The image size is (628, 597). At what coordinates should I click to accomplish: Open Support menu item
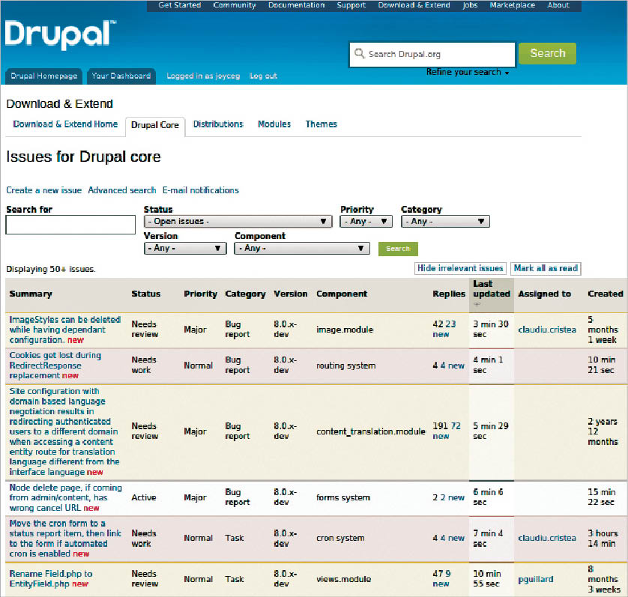[351, 5]
